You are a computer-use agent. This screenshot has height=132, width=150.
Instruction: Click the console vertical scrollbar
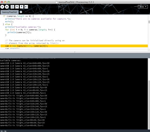point(149,100)
